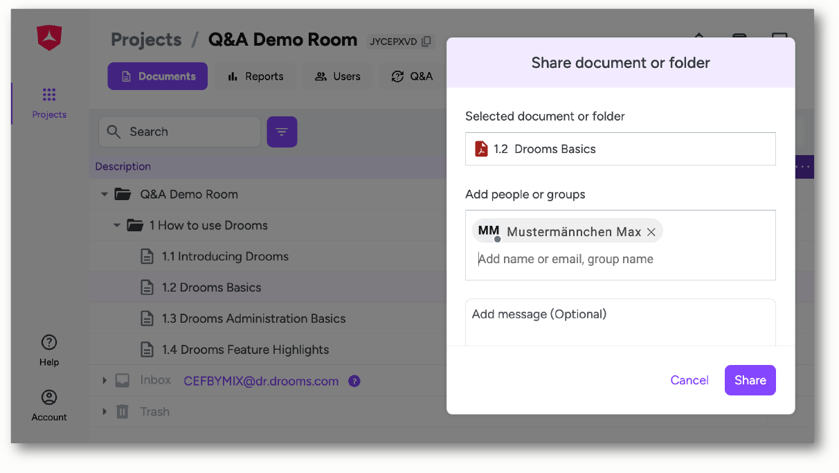Open Account from the left sidebar
Screen dimensions: 839x473
[49, 406]
